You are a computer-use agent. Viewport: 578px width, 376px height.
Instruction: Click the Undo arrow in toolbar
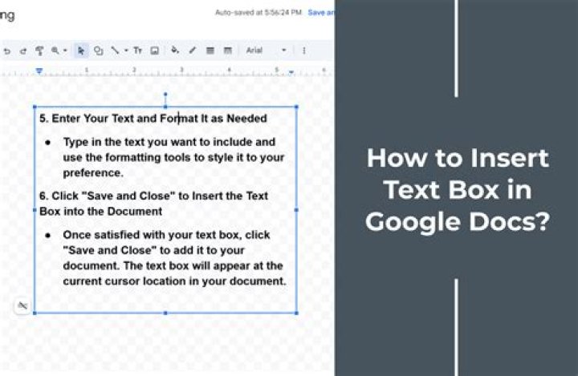click(x=6, y=51)
